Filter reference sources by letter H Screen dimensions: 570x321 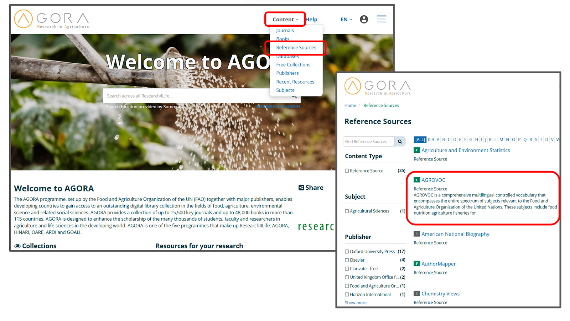click(x=477, y=140)
